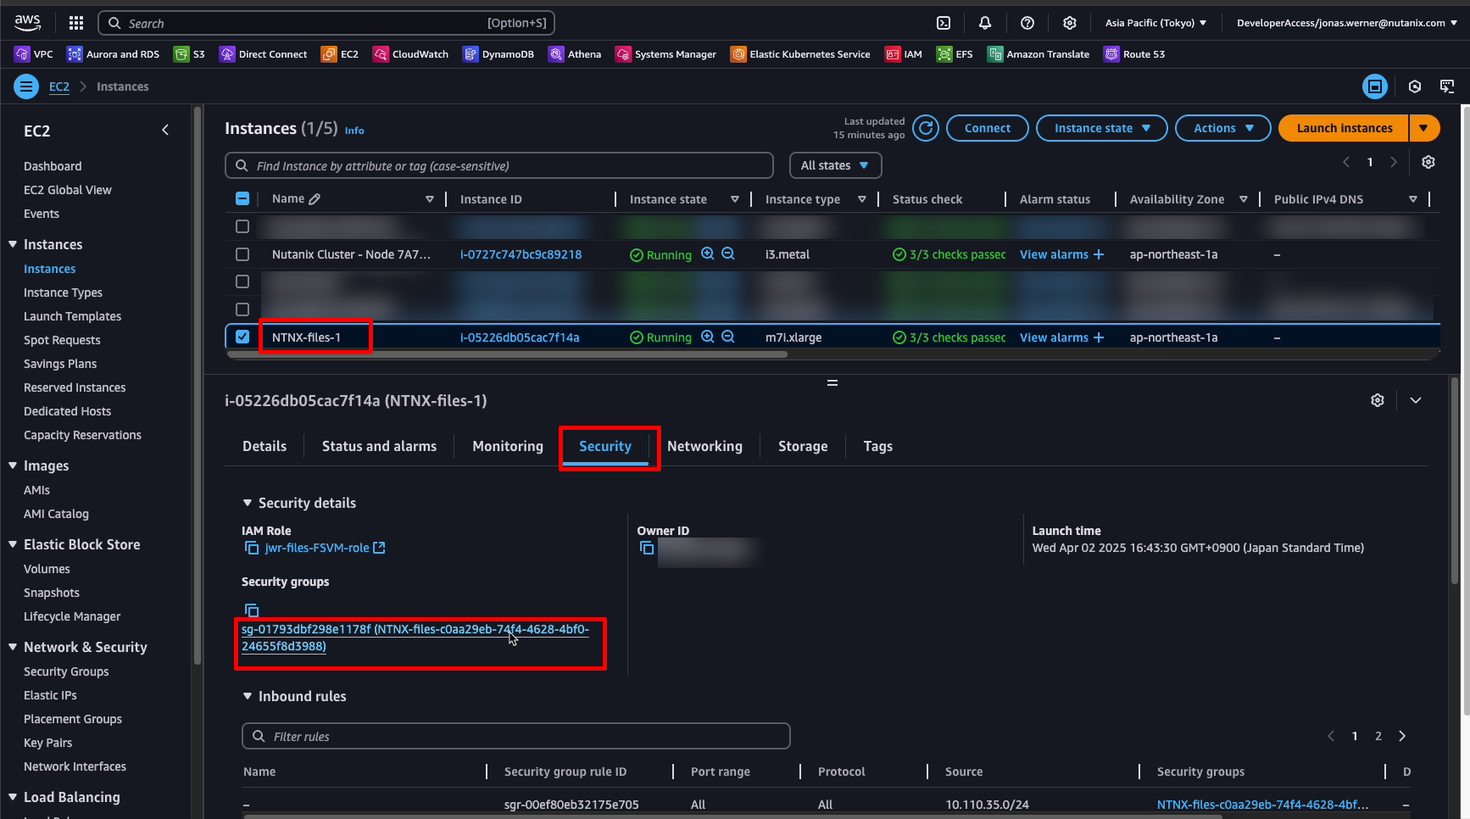Open DynamoDB shortcut
The width and height of the screenshot is (1470, 819).
click(498, 54)
